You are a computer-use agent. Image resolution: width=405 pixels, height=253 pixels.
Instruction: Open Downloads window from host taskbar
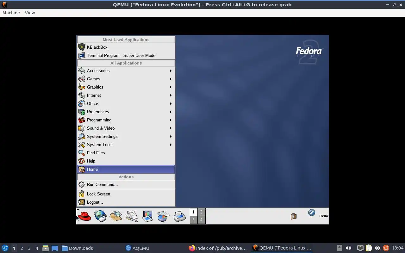pyautogui.click(x=77, y=248)
